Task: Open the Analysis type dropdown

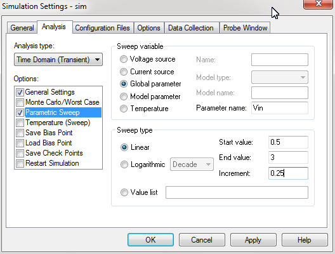Action: pyautogui.click(x=58, y=60)
